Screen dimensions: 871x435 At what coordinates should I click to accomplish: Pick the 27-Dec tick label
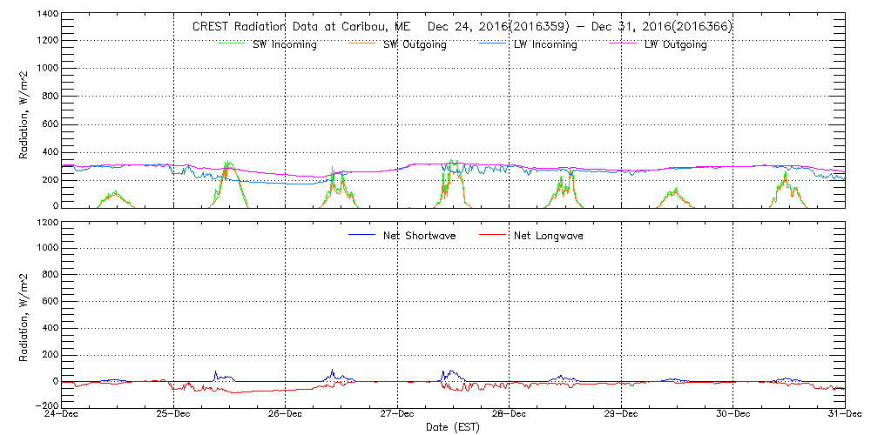pos(397,415)
